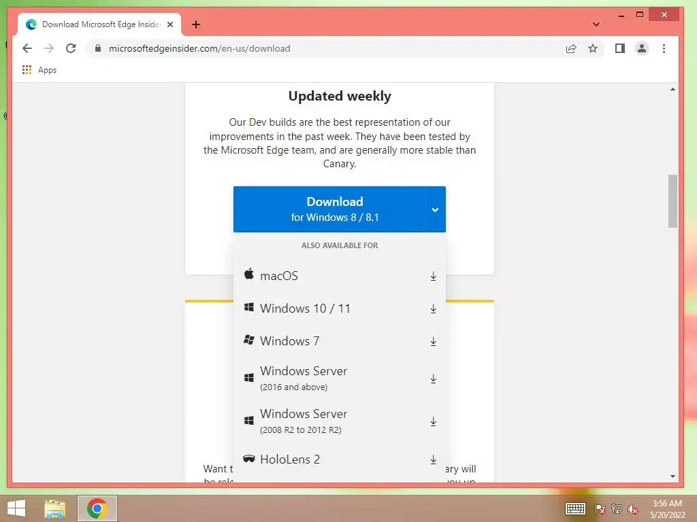Image resolution: width=697 pixels, height=522 pixels.
Task: Open the Chrome side panel icon
Action: (x=619, y=48)
